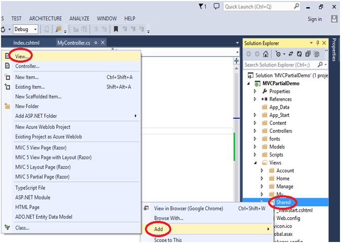This screenshot has width=341, height=243.
Task: Click Solution Explorer Back arrow icon
Action: [248, 54]
